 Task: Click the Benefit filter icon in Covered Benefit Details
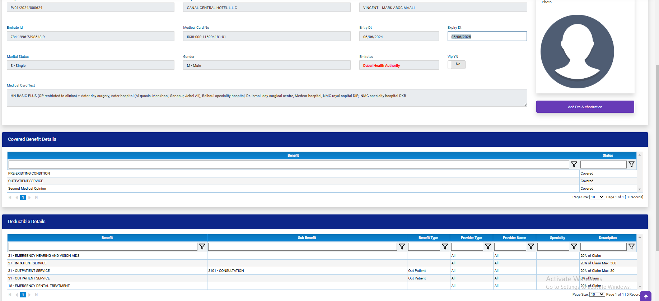[x=574, y=165]
